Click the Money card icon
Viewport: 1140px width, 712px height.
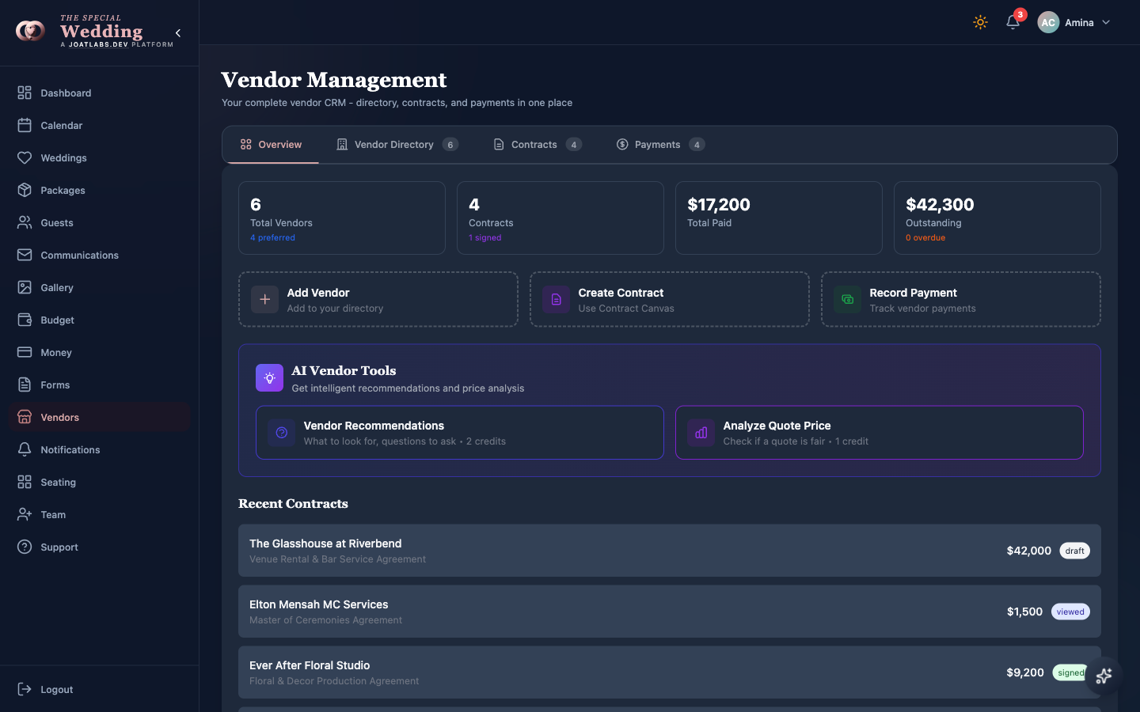tap(25, 352)
